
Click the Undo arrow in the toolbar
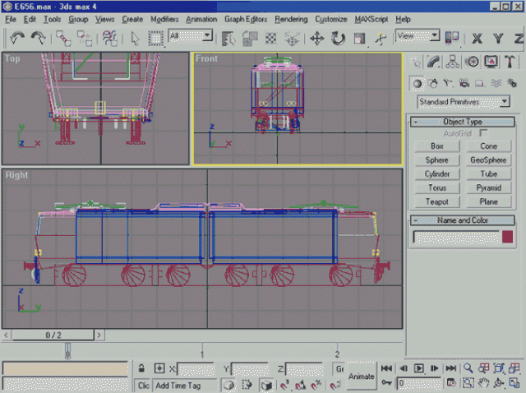tap(17, 38)
